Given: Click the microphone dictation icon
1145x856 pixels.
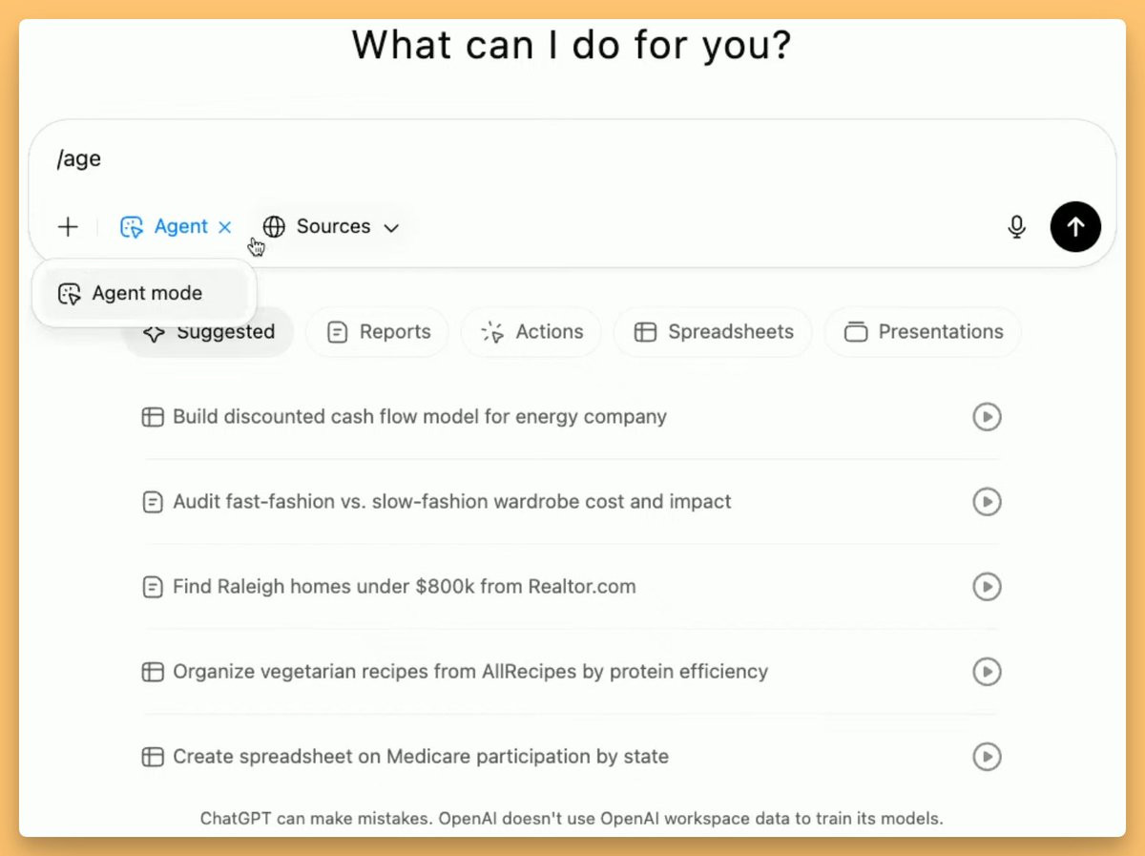Looking at the screenshot, I should point(1017,227).
